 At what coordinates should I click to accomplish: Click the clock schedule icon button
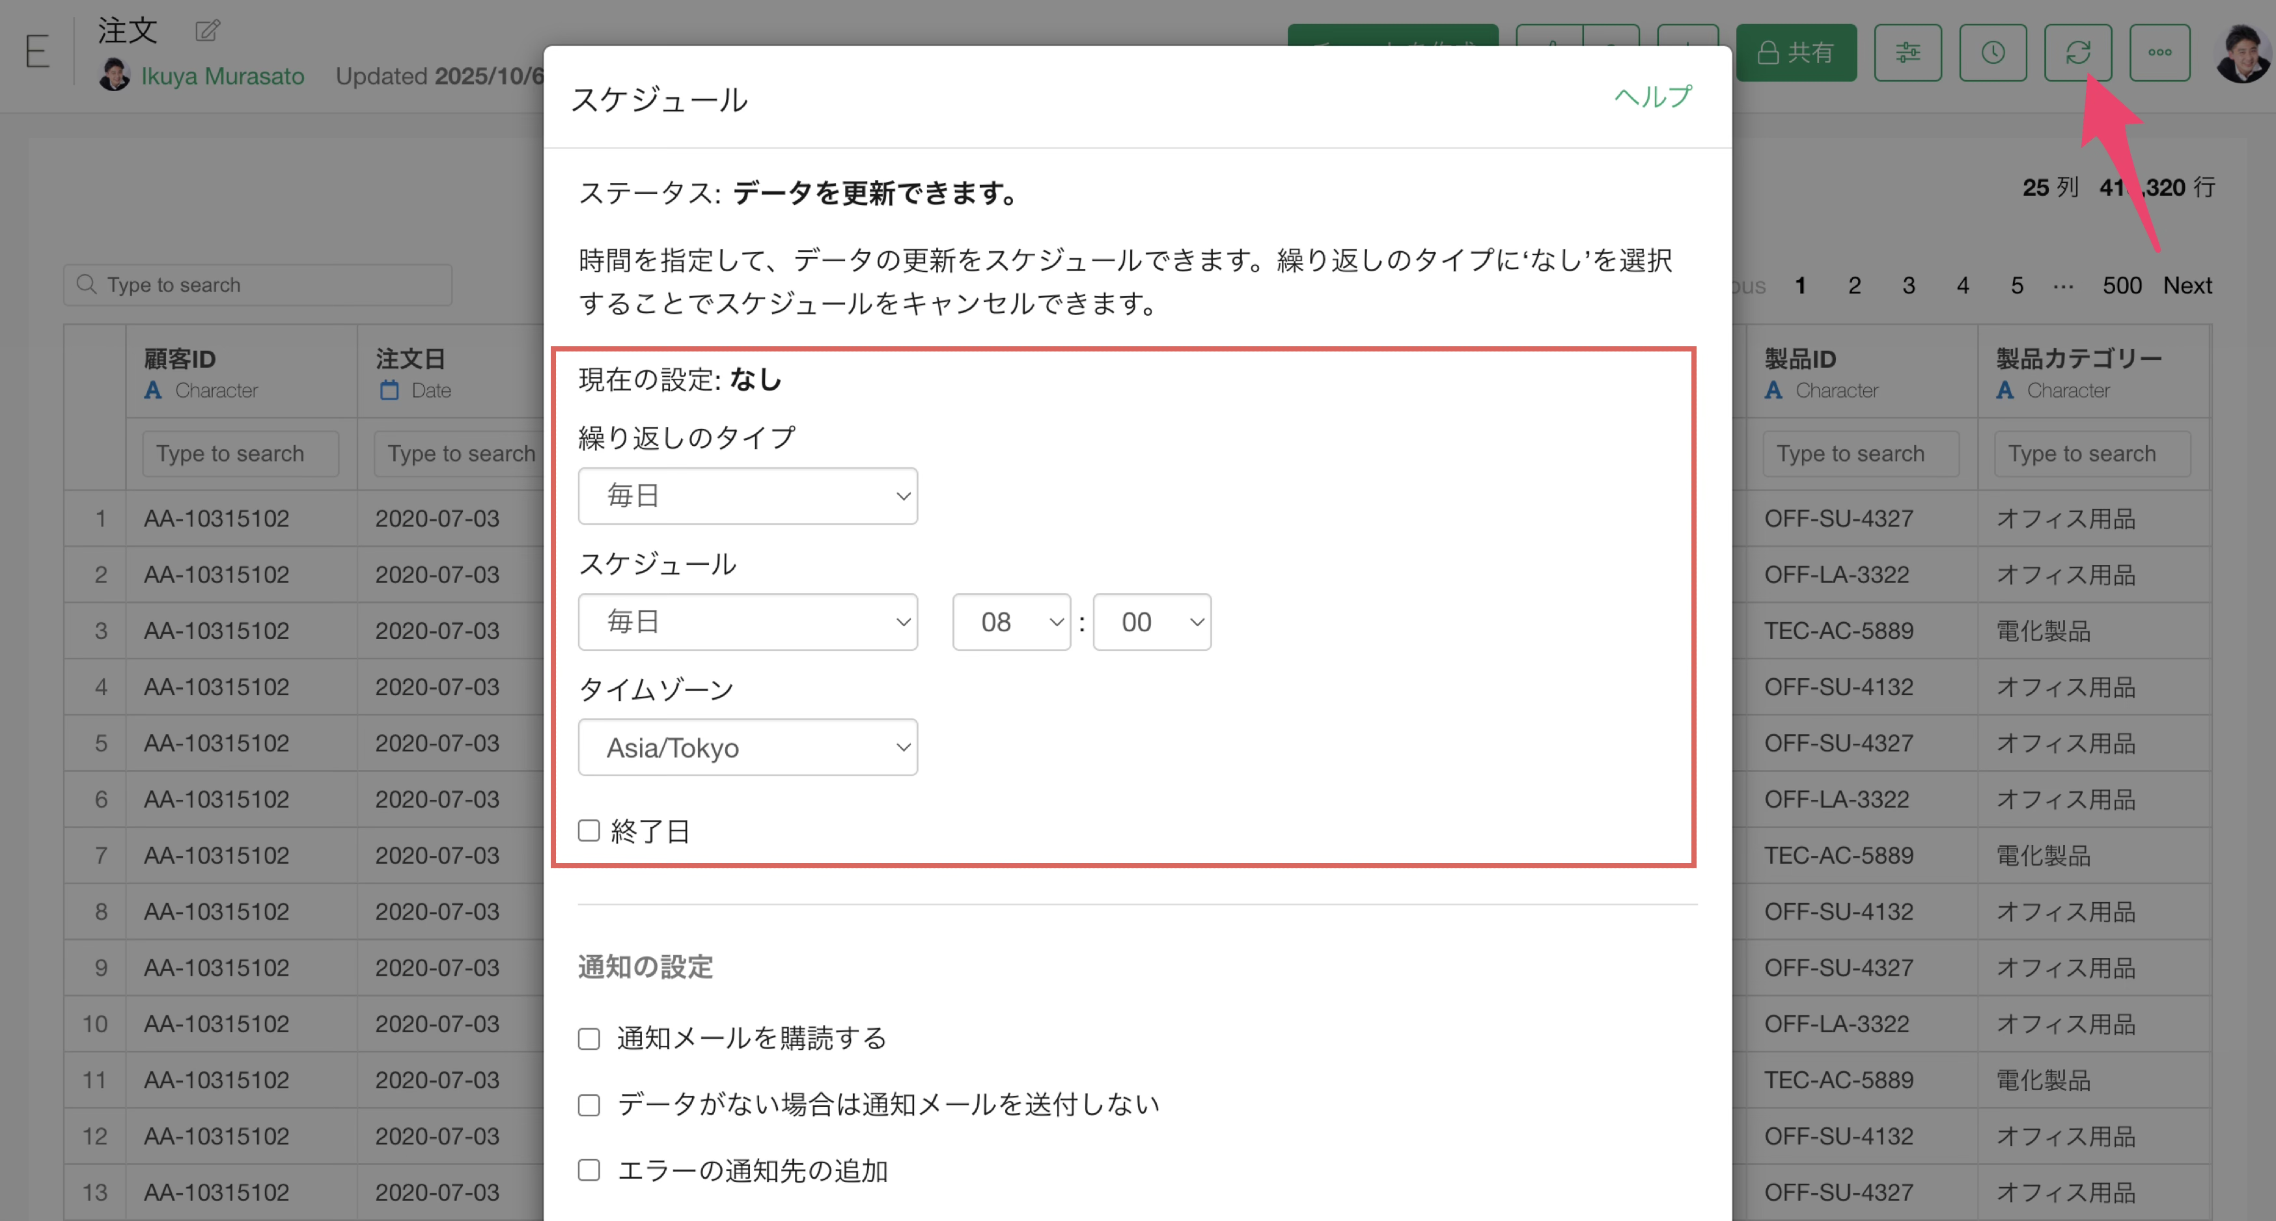click(1991, 53)
